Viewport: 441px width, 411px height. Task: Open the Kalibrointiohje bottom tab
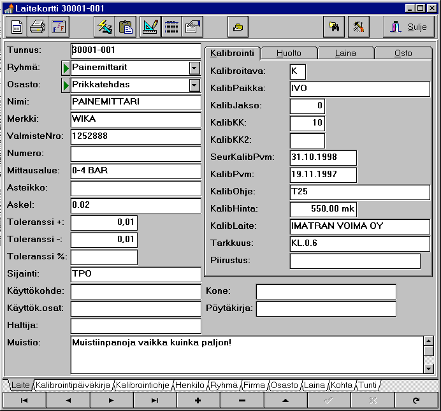point(143,385)
